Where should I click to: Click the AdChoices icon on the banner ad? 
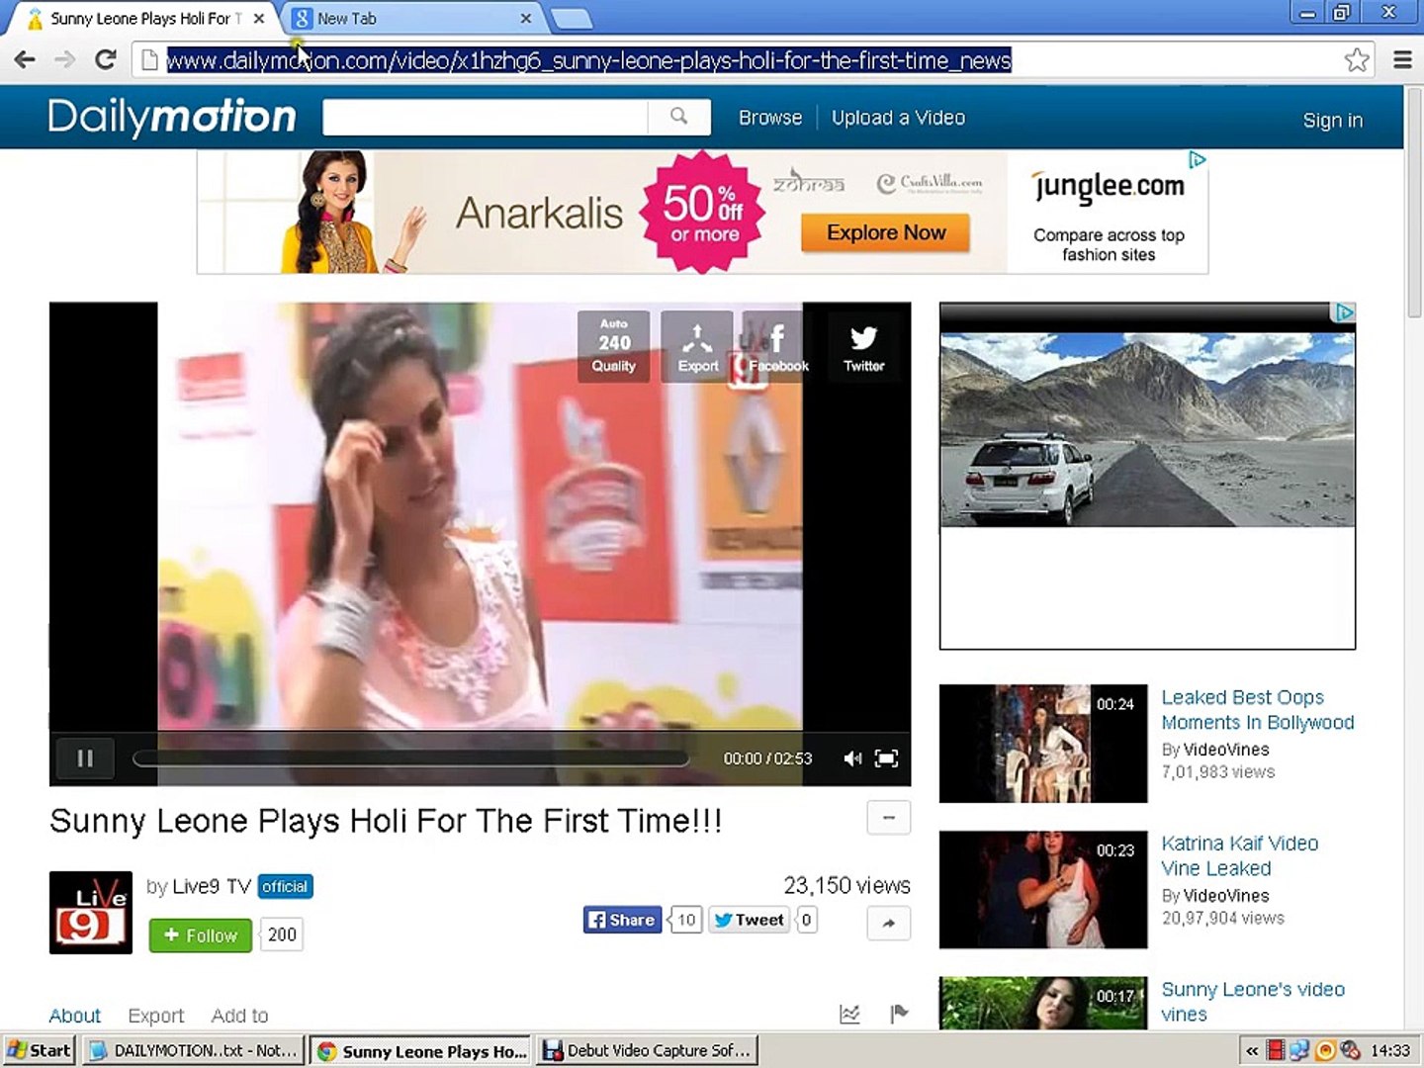coord(1198,159)
